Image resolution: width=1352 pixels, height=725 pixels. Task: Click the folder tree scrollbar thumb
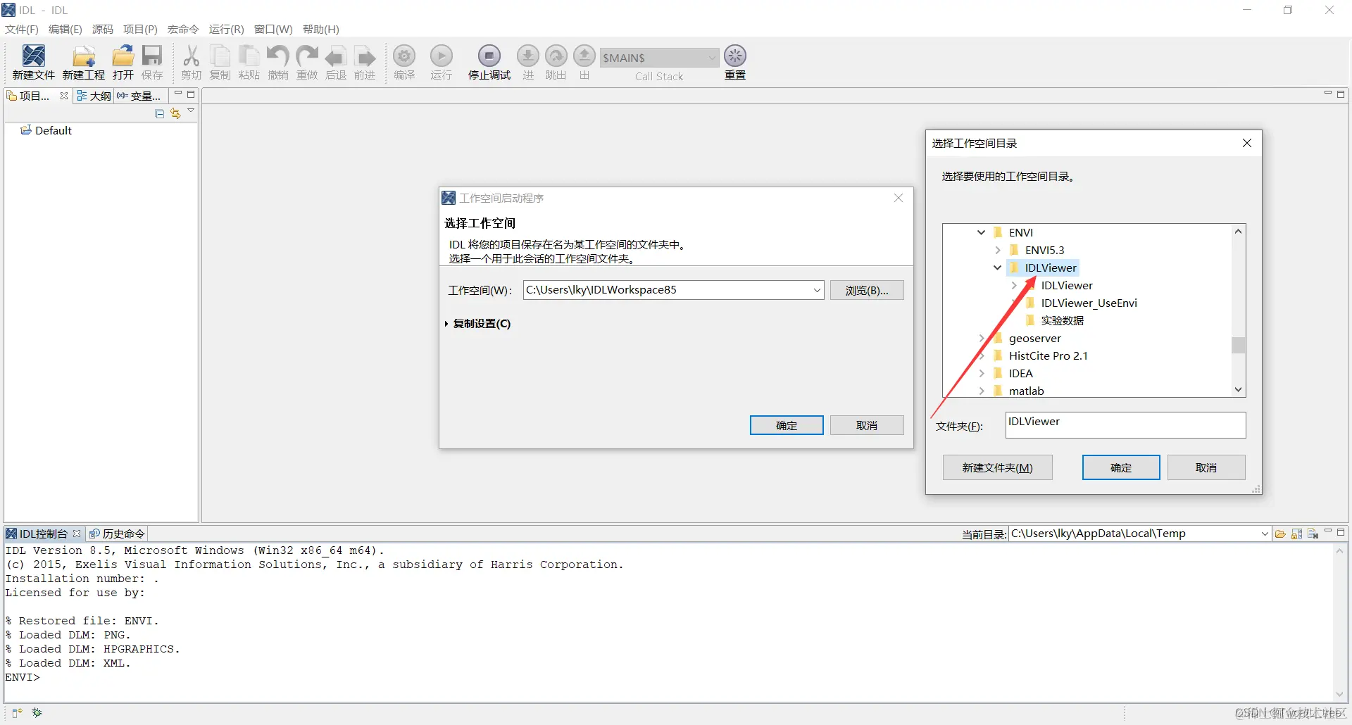tap(1239, 345)
